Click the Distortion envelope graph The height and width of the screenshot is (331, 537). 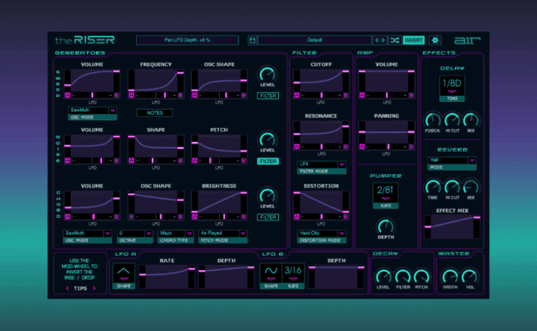tap(321, 203)
